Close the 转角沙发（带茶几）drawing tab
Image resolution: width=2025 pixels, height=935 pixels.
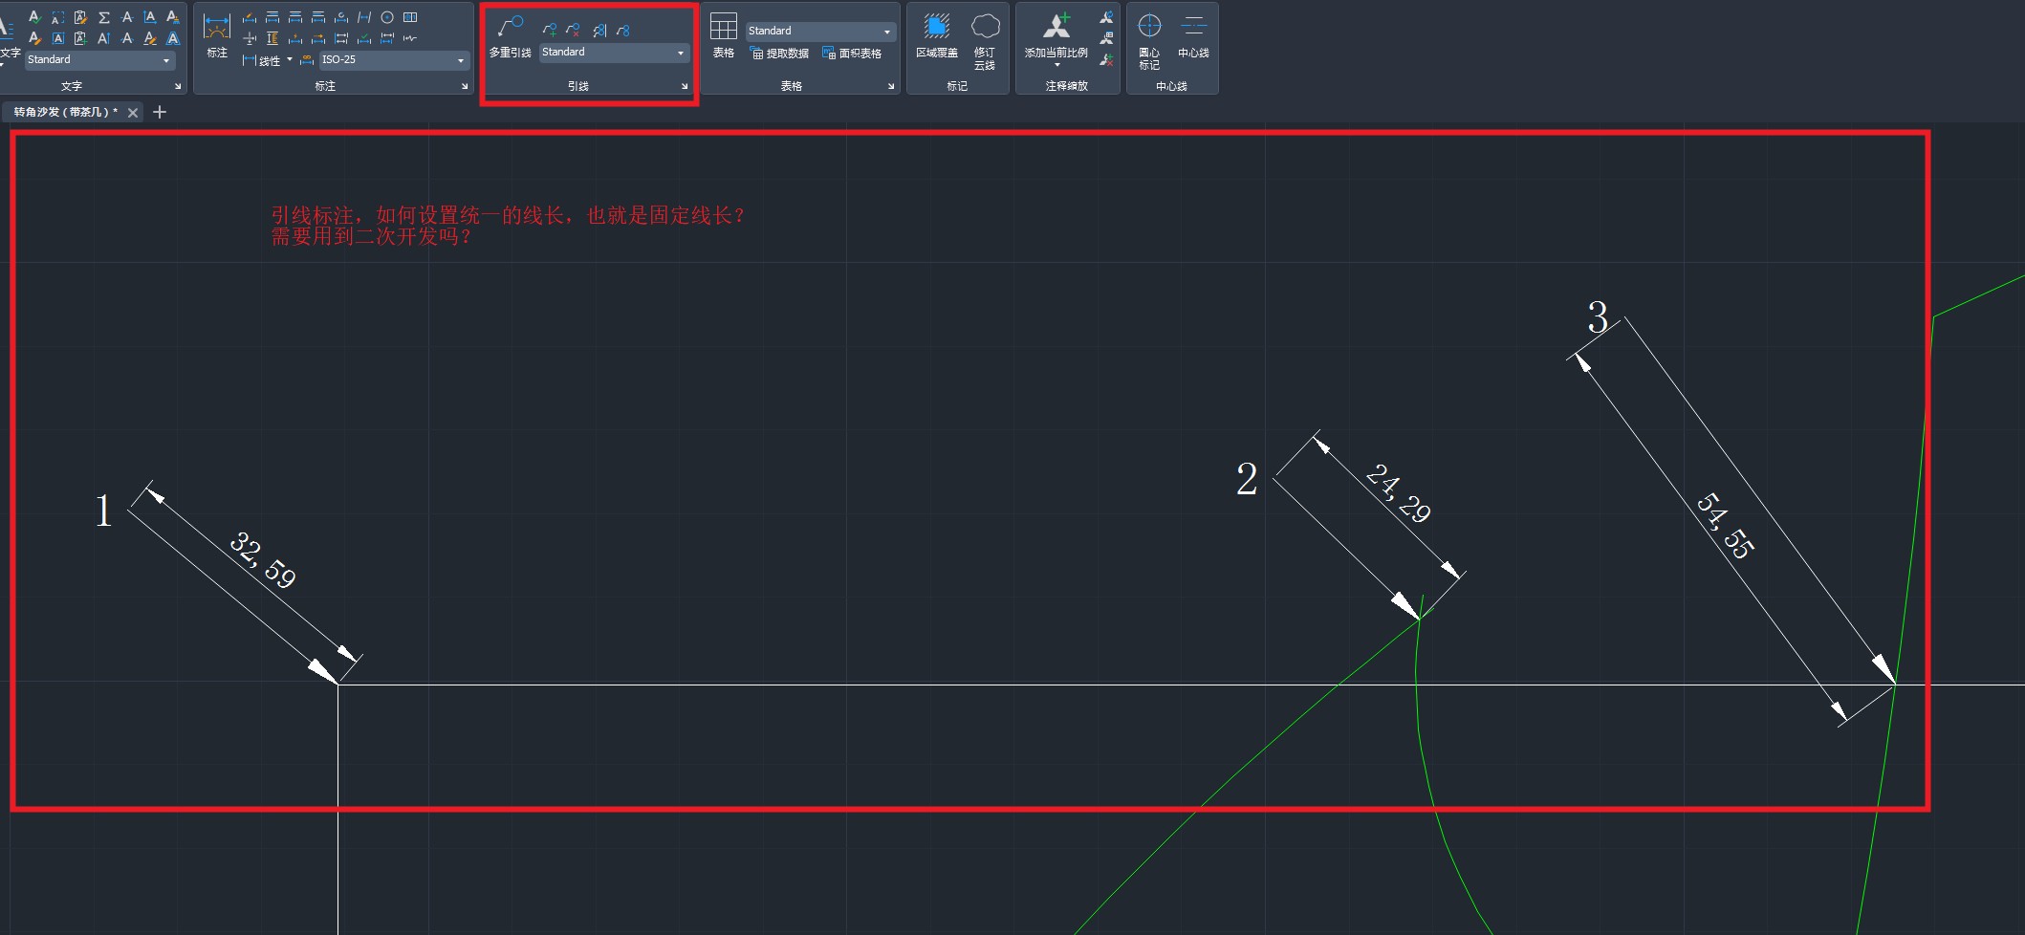coord(133,113)
